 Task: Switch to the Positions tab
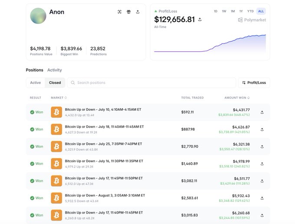coord(34,70)
